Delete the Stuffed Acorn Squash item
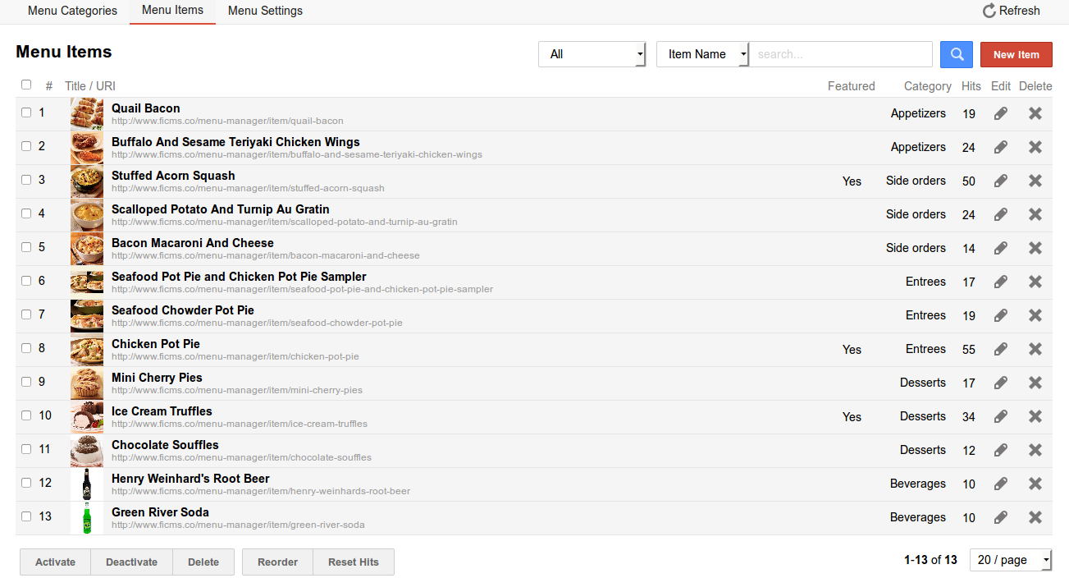The width and height of the screenshot is (1069, 578). pos(1035,181)
